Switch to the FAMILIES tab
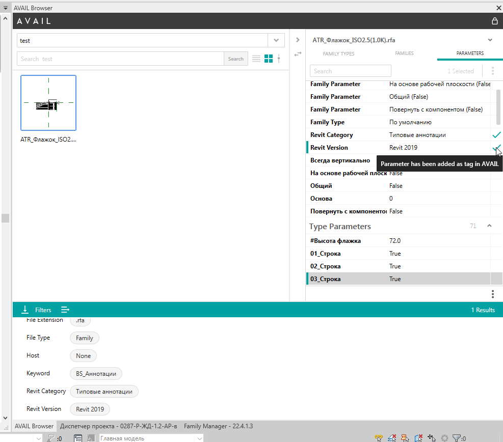 point(404,53)
